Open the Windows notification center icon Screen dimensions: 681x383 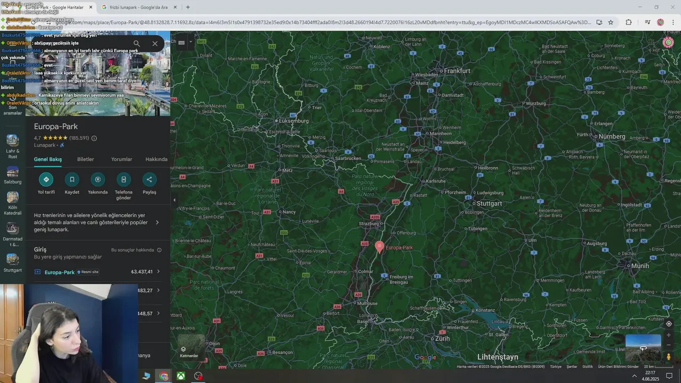[669, 376]
